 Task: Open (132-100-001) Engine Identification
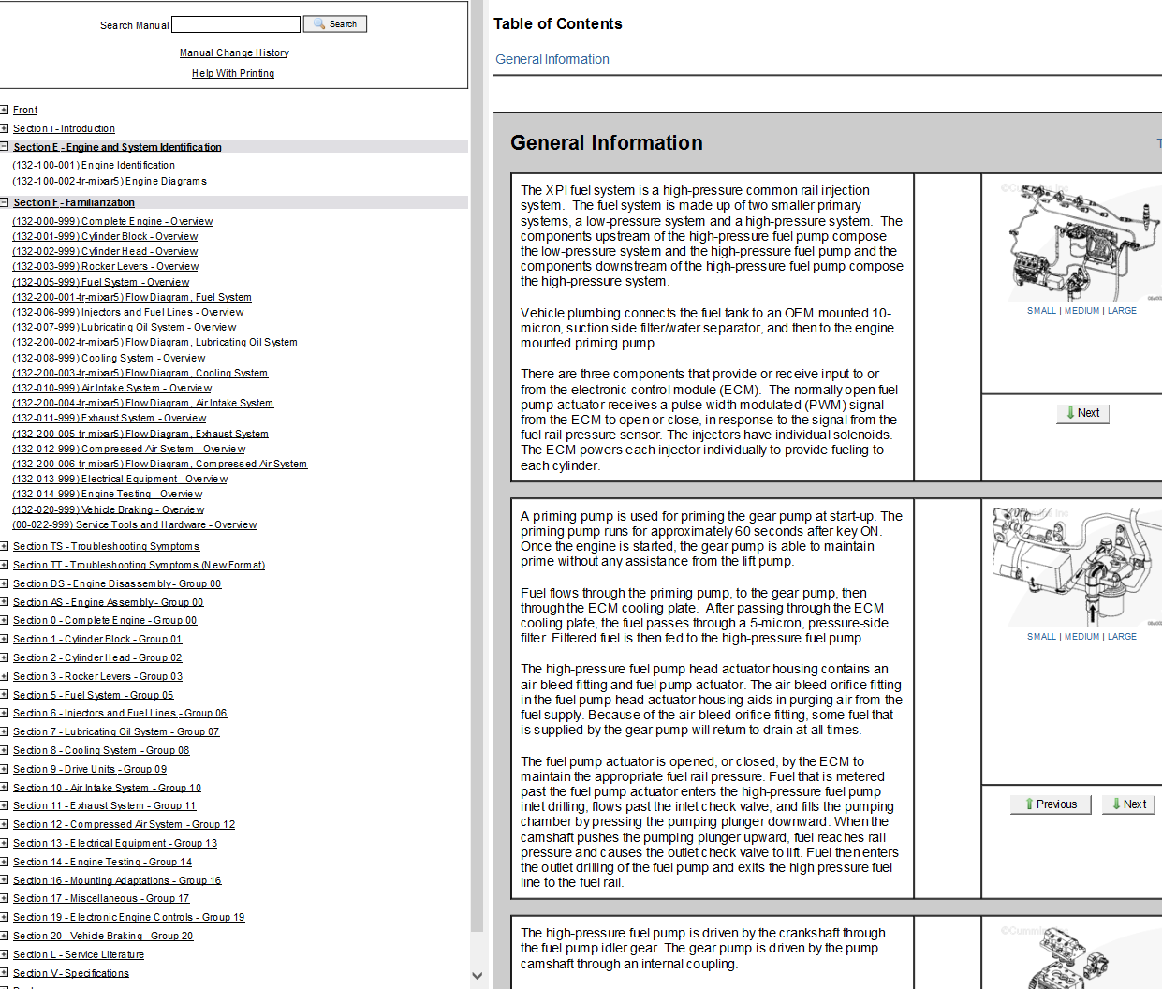point(94,166)
